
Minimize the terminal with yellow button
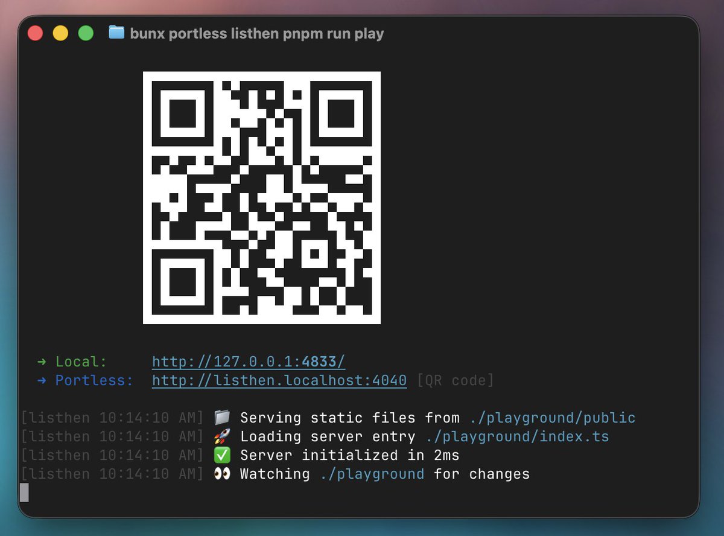tap(61, 33)
